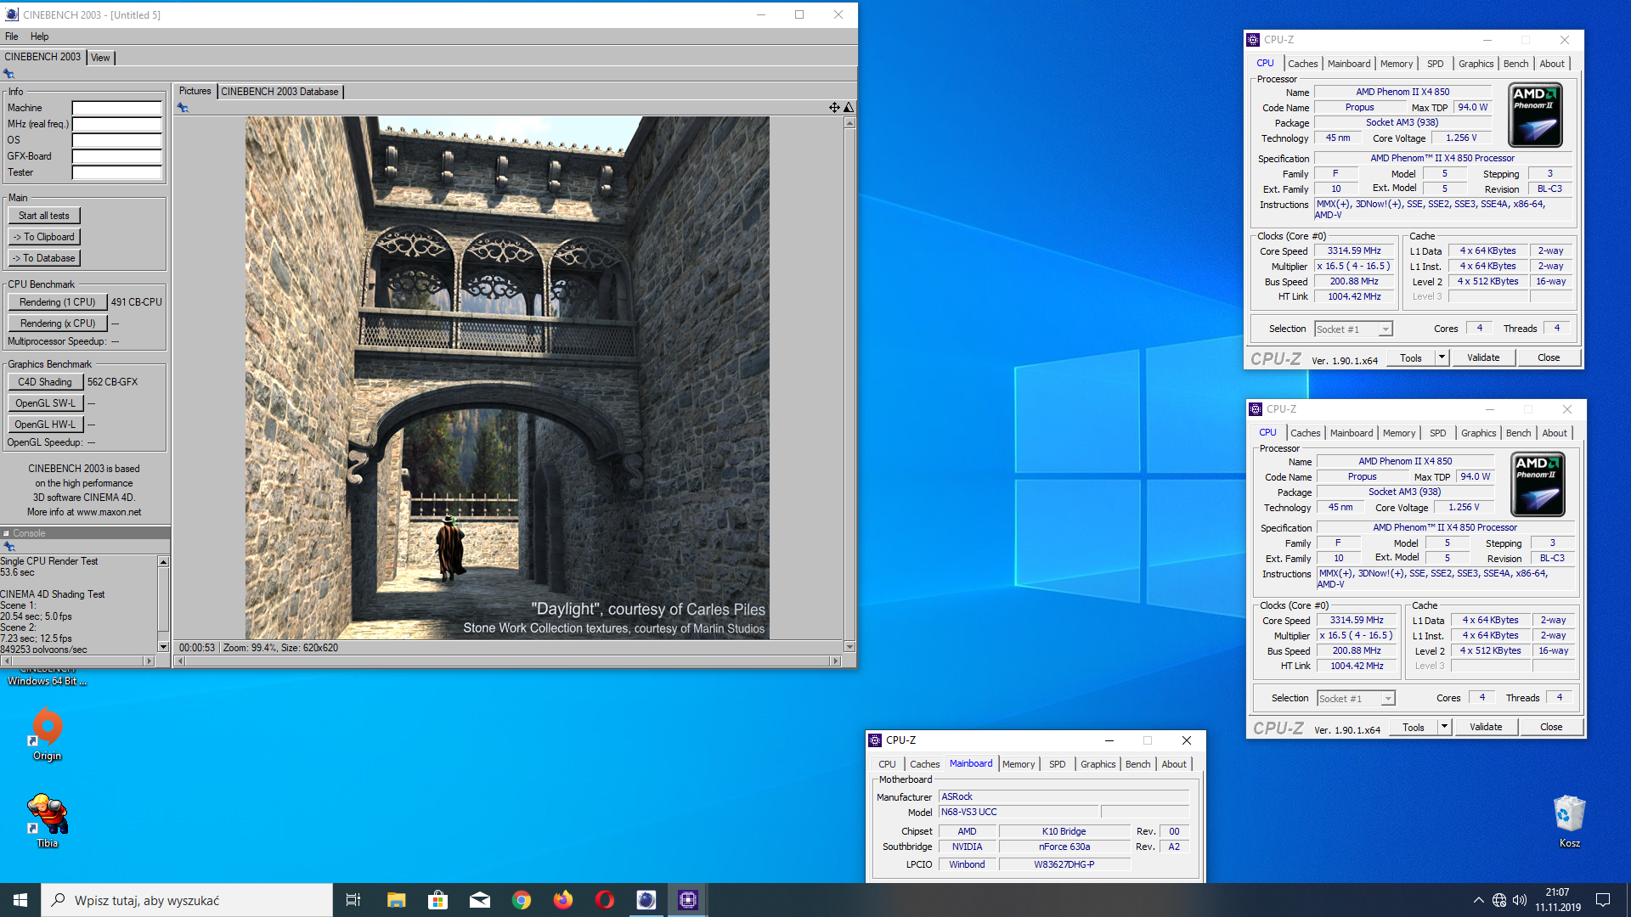Run C4D Shading benchmark
This screenshot has height=917, width=1631.
point(45,382)
